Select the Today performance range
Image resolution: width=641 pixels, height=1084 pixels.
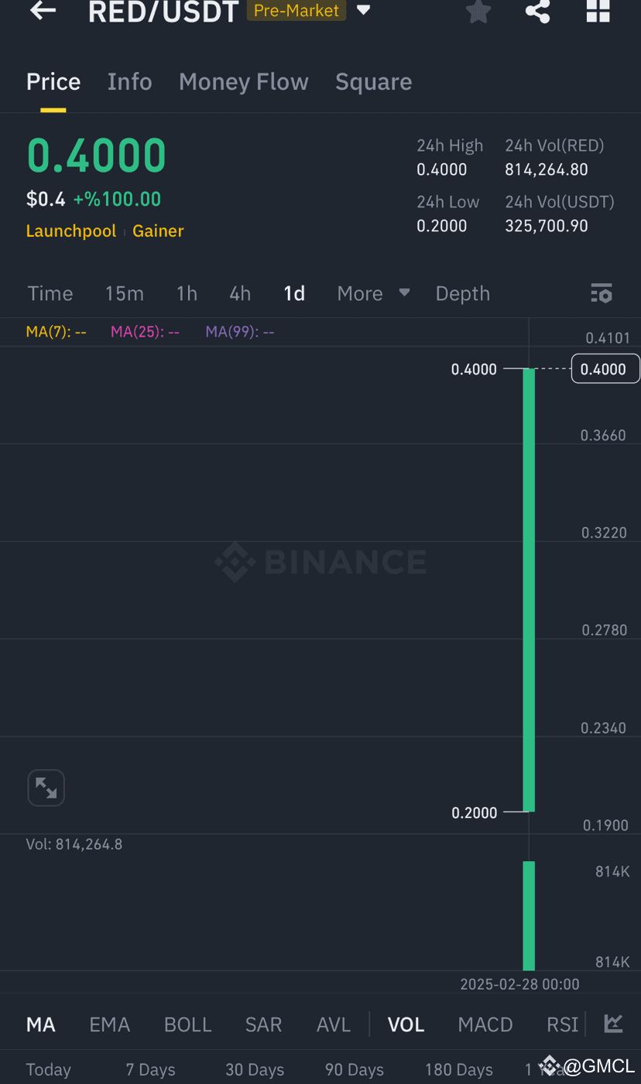coord(48,1069)
